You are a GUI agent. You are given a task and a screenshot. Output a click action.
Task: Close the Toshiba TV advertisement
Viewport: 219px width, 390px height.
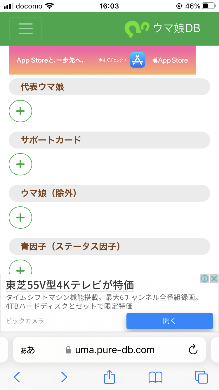(x=214, y=279)
